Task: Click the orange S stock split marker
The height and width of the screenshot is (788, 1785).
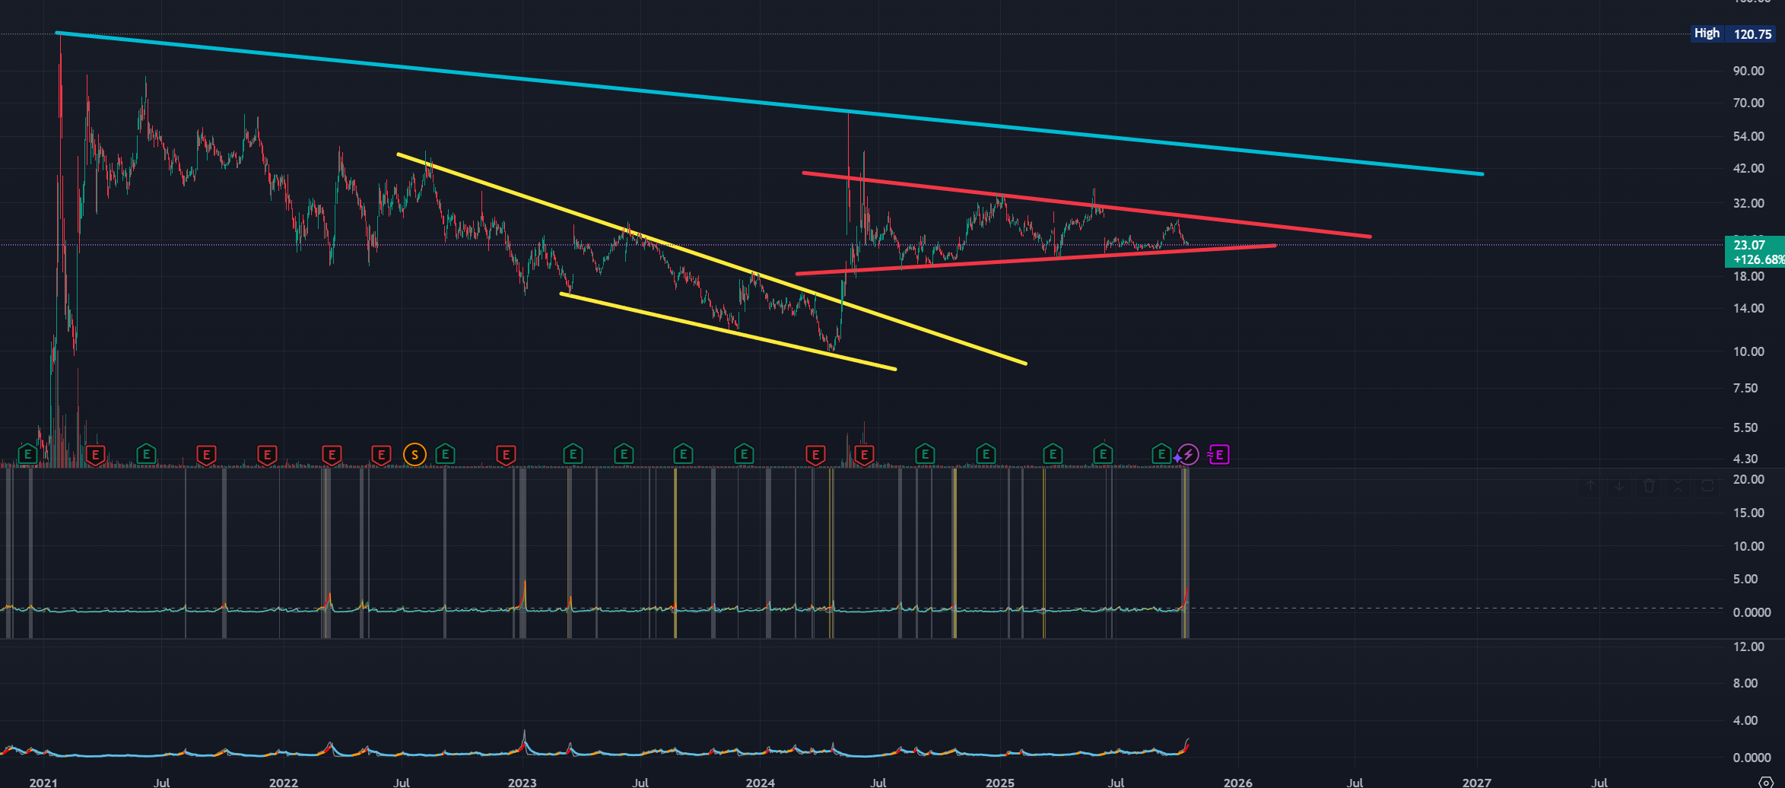Action: [414, 455]
